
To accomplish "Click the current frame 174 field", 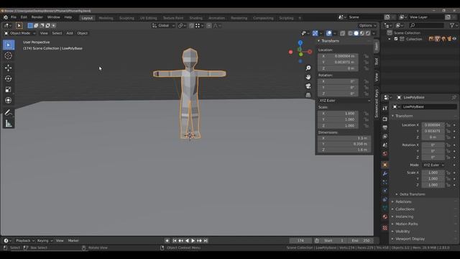I will tap(300, 240).
